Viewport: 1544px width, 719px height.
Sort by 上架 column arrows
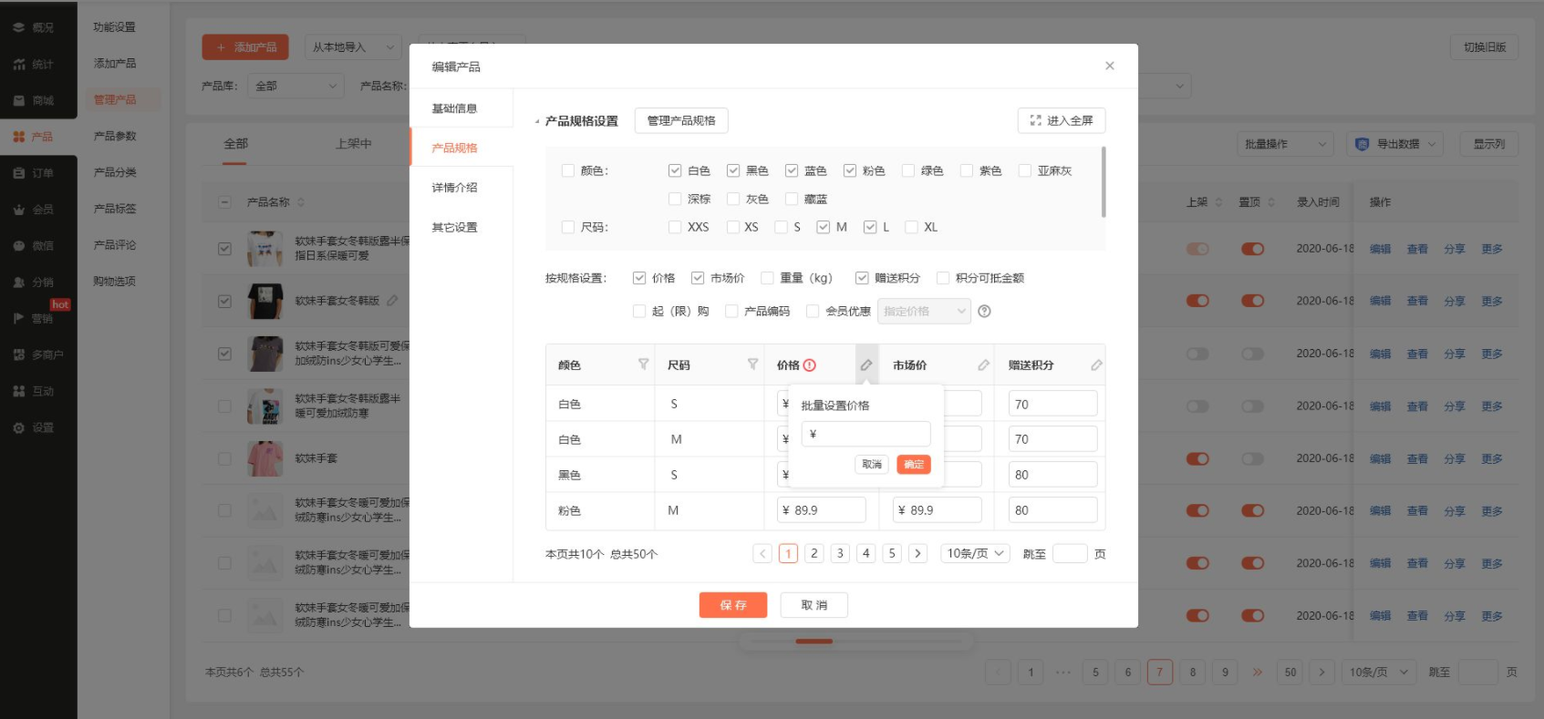click(1218, 202)
